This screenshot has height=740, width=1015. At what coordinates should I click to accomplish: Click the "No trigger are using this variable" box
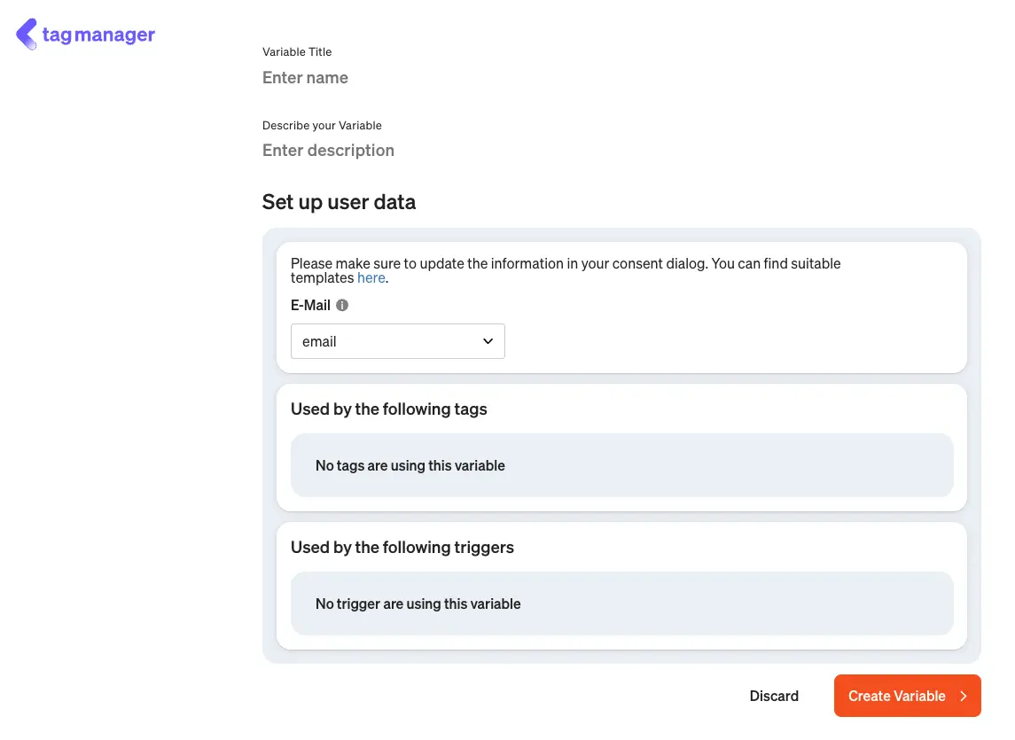click(x=621, y=604)
